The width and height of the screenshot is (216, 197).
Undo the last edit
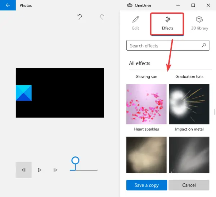pos(80,17)
